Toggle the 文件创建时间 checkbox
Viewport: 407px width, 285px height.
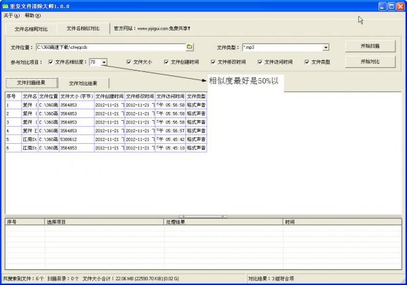(x=166, y=62)
